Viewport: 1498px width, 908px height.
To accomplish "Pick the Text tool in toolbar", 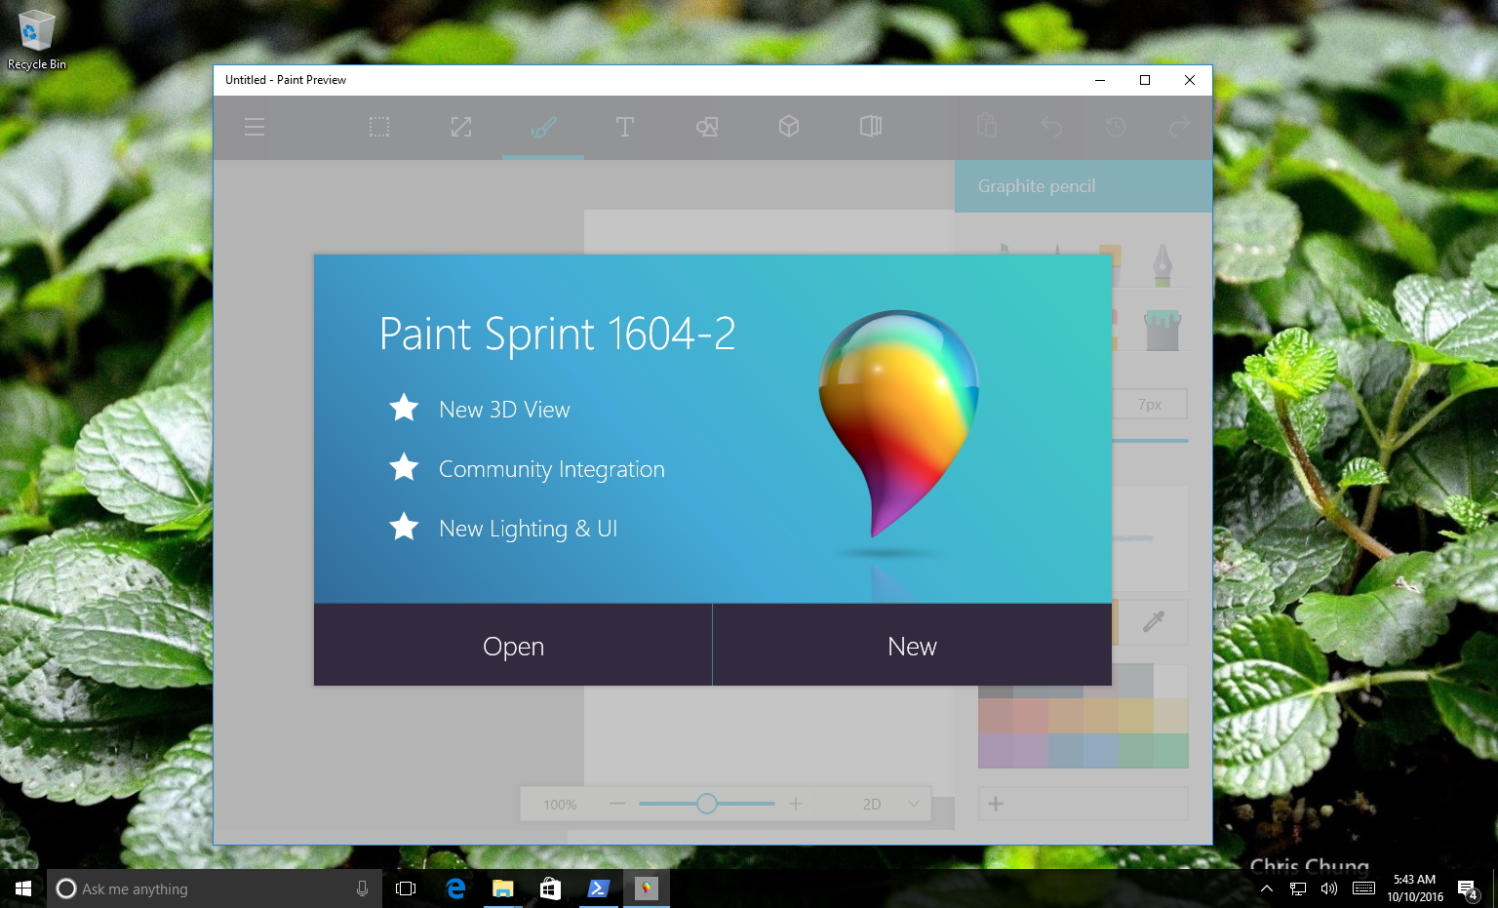I will coord(625,127).
